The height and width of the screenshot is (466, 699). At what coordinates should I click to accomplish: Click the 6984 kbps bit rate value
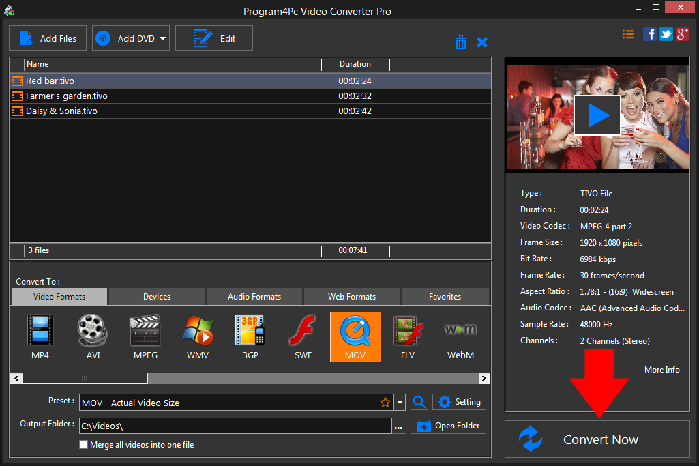coord(598,259)
